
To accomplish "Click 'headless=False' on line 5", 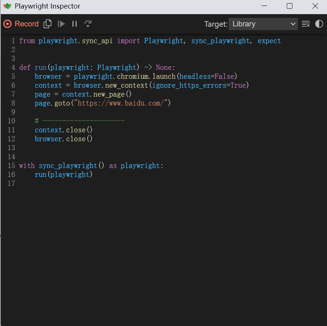I will point(207,77).
